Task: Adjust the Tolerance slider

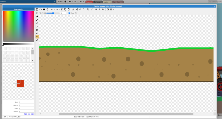Action: (53, 13)
